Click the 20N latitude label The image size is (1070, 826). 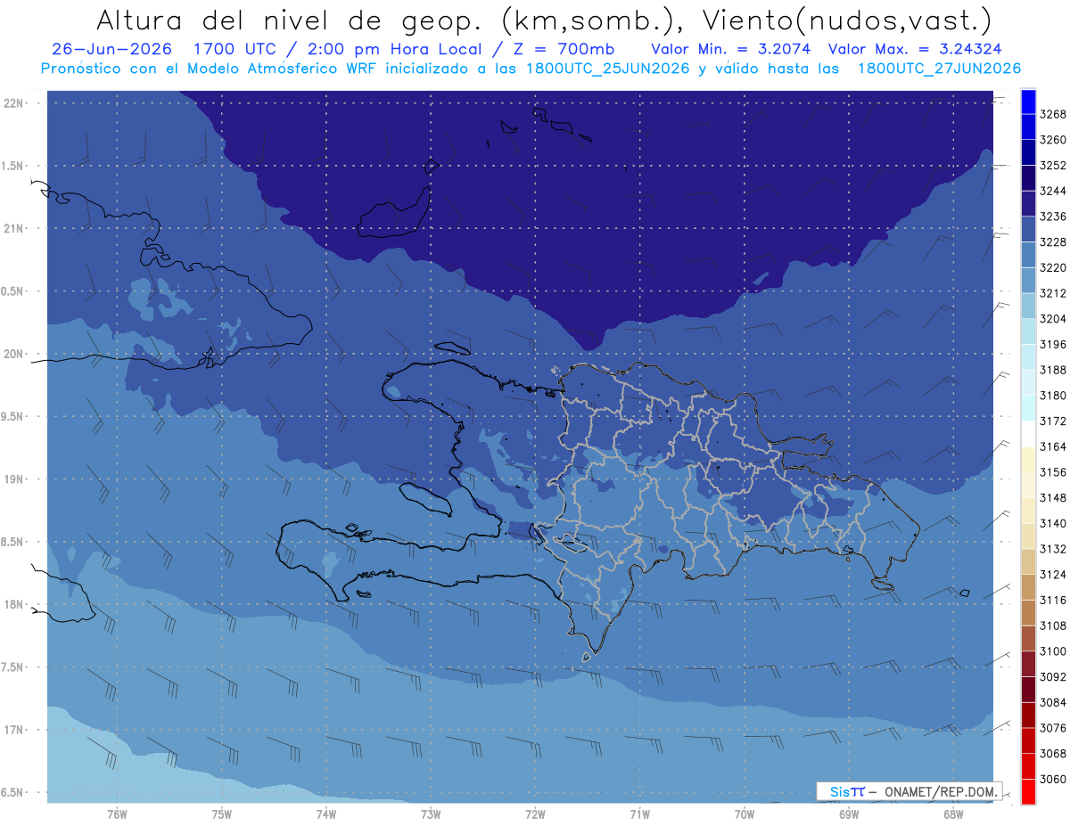[14, 354]
